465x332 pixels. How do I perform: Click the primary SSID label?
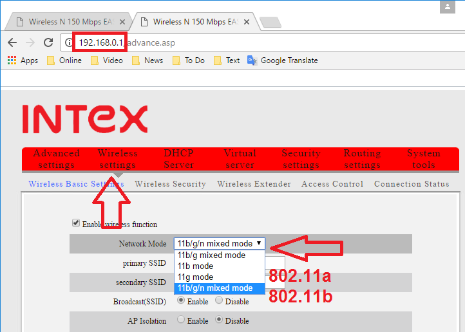144,263
